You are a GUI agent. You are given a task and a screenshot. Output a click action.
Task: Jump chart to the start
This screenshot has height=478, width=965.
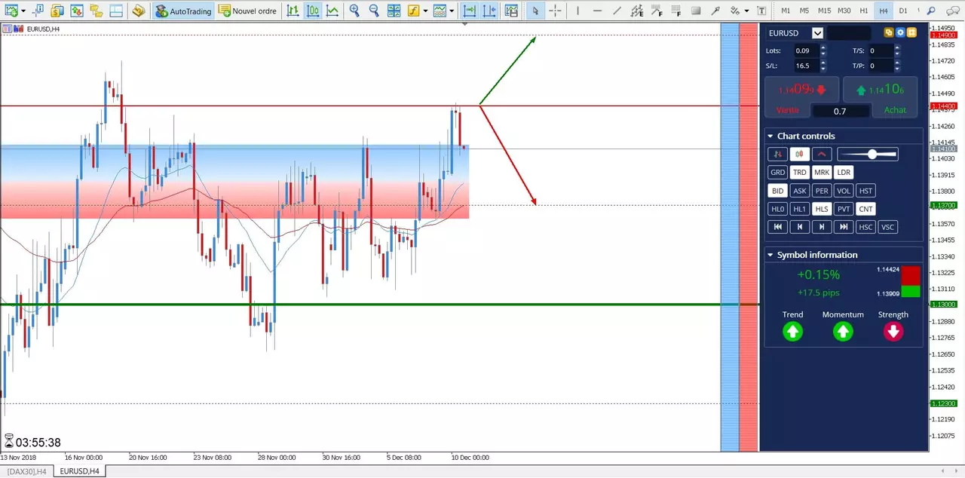(777, 227)
